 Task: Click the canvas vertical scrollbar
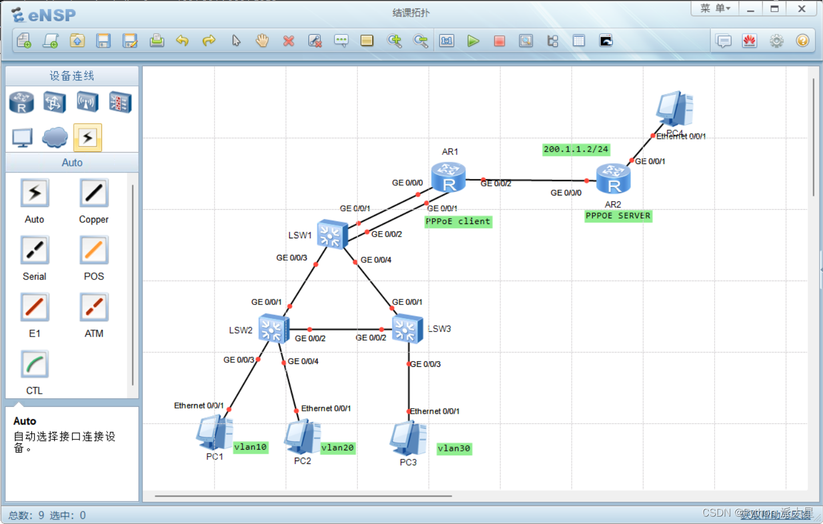click(x=813, y=137)
